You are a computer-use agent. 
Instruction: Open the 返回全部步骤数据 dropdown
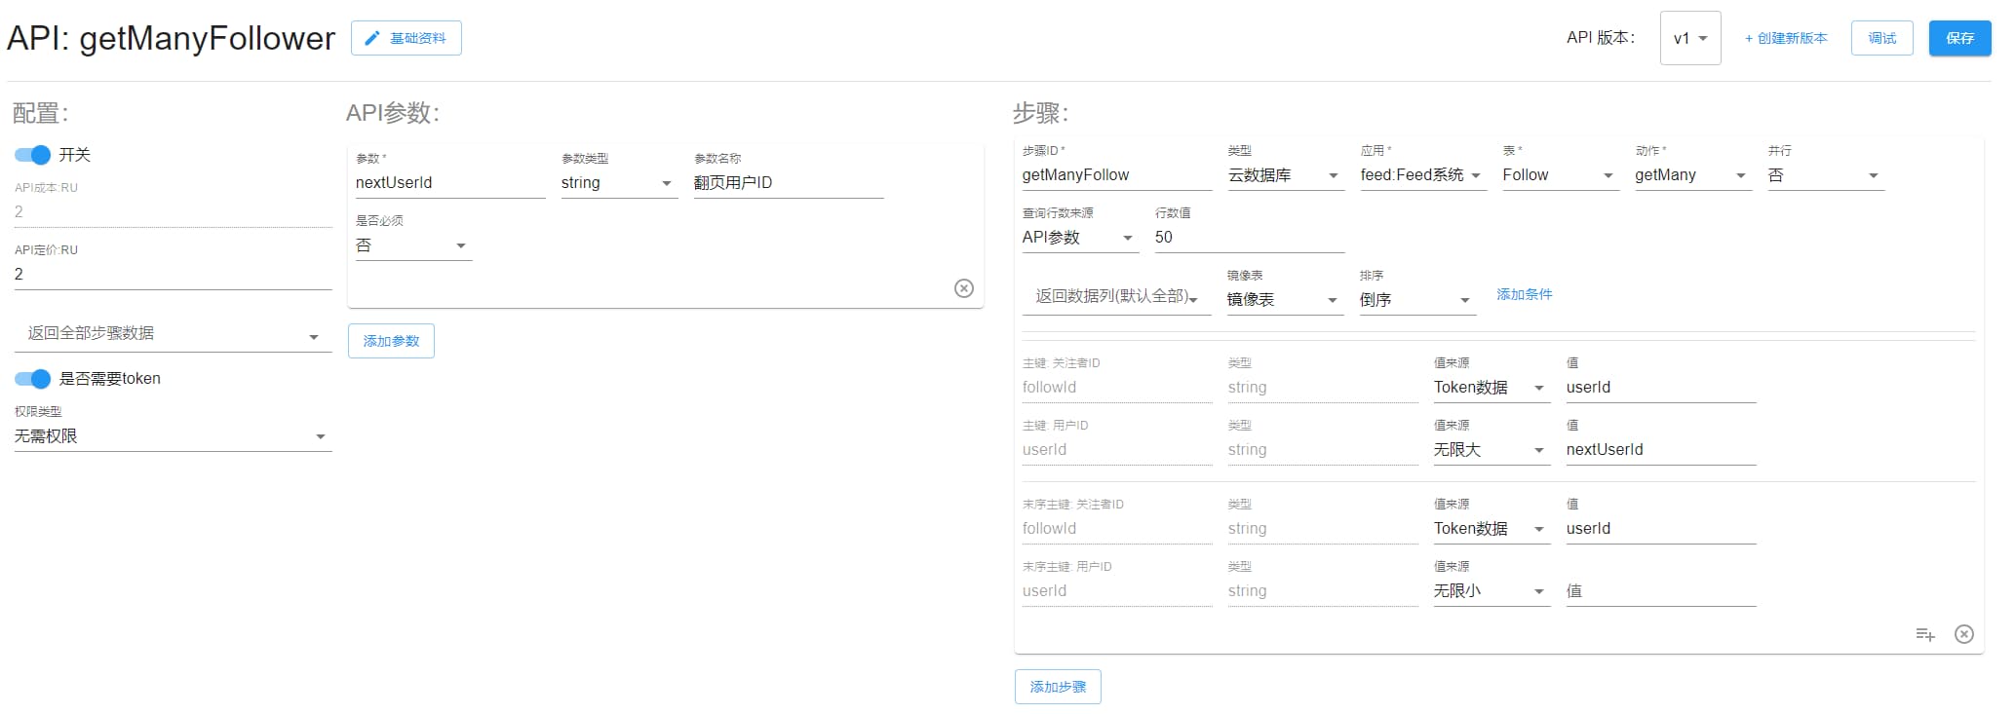pos(173,333)
